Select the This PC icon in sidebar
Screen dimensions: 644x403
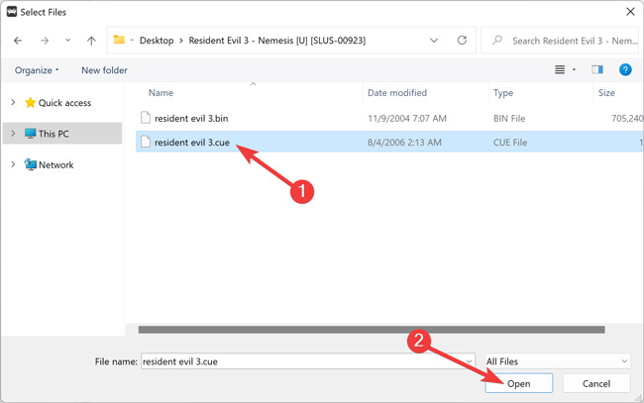pos(31,134)
